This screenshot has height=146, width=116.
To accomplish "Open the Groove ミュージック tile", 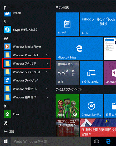I will click(91, 106).
